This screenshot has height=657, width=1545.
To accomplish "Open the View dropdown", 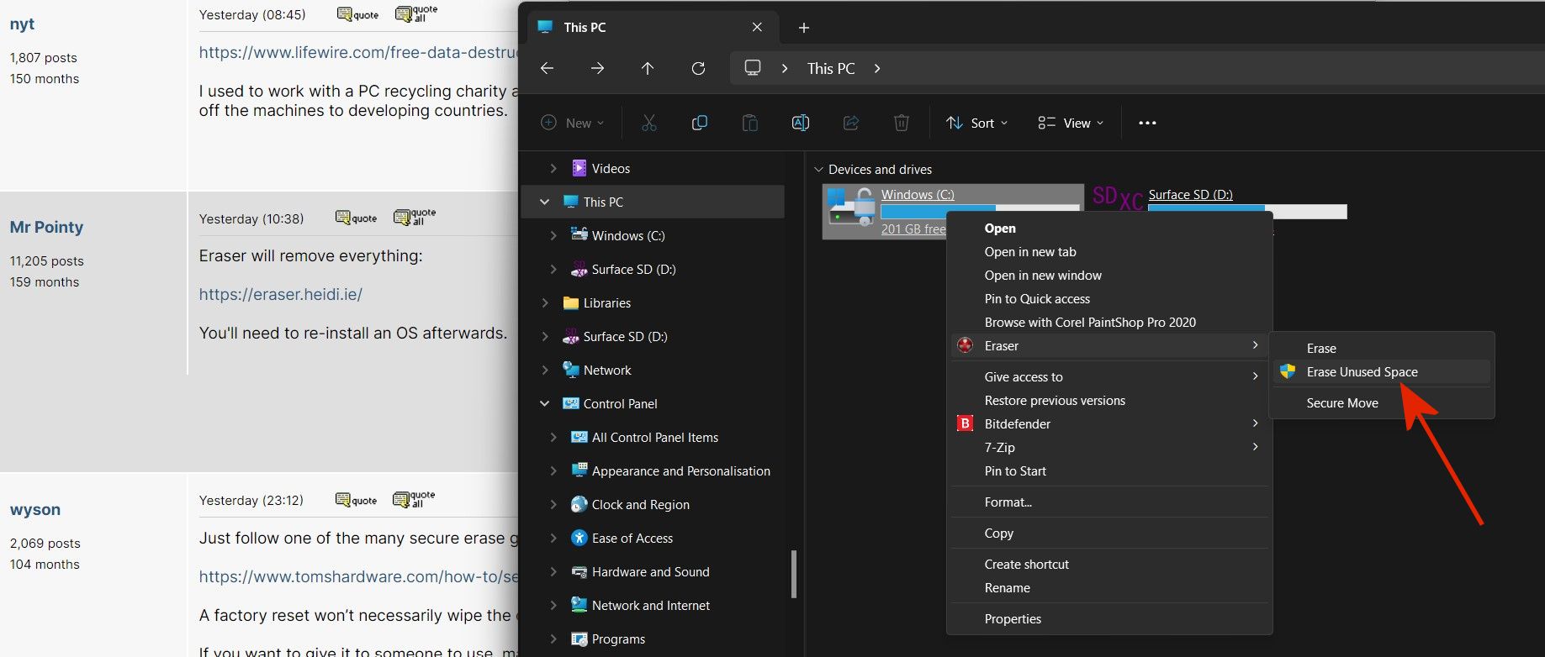I will pyautogui.click(x=1070, y=123).
